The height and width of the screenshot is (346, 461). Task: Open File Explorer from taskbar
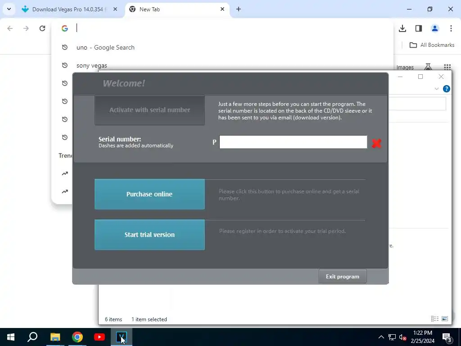coord(55,337)
